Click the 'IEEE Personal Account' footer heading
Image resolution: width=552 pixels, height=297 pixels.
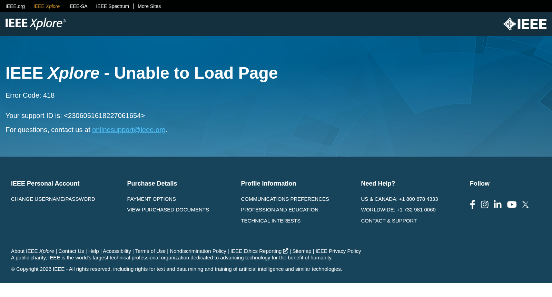click(45, 184)
